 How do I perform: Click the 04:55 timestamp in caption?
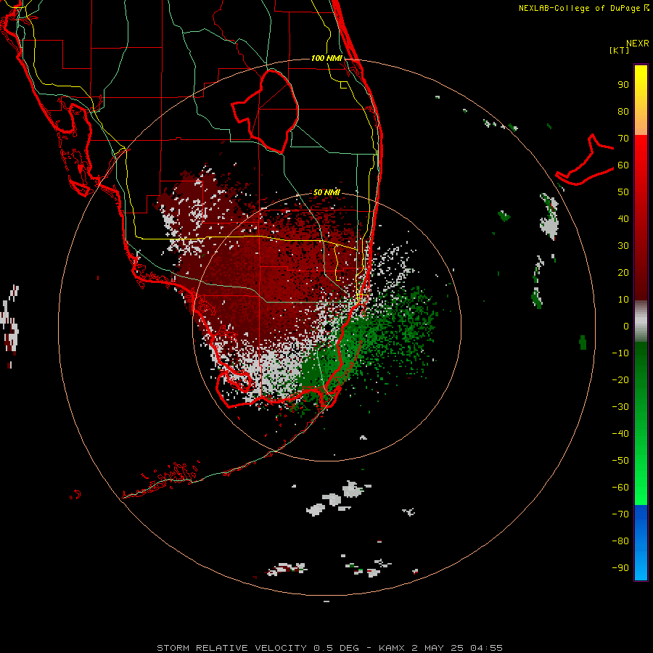[486, 648]
